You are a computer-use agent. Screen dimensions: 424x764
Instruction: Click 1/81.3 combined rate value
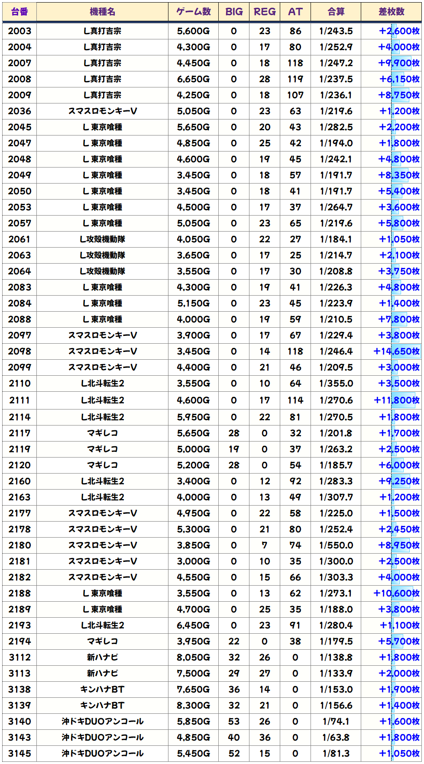coord(336,754)
